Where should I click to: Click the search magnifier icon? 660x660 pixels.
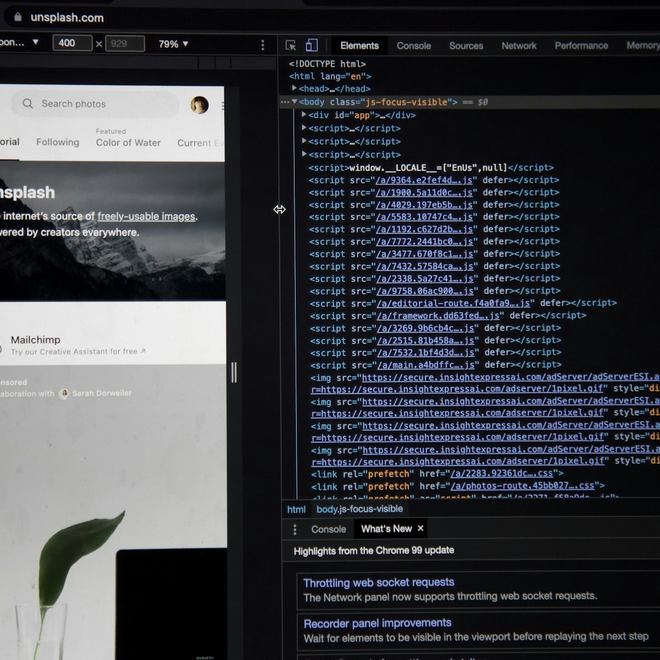(x=28, y=103)
